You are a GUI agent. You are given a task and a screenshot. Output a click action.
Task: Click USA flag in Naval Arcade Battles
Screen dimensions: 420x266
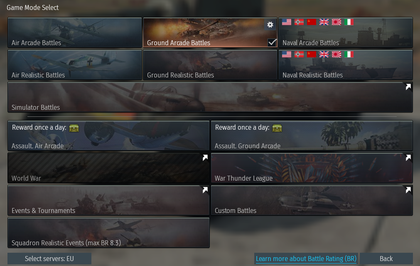click(x=287, y=22)
